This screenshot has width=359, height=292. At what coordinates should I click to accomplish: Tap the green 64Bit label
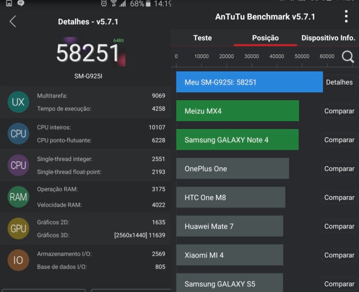click(119, 41)
